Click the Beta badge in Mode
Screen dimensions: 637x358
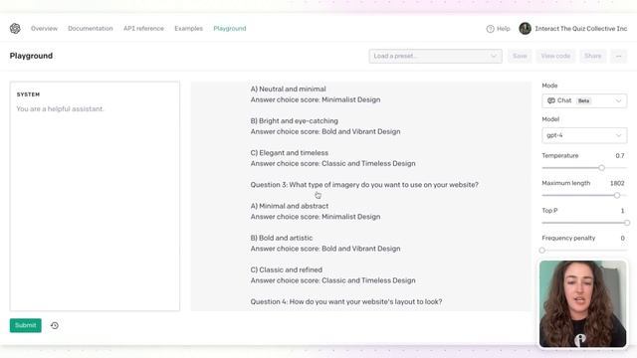584,100
